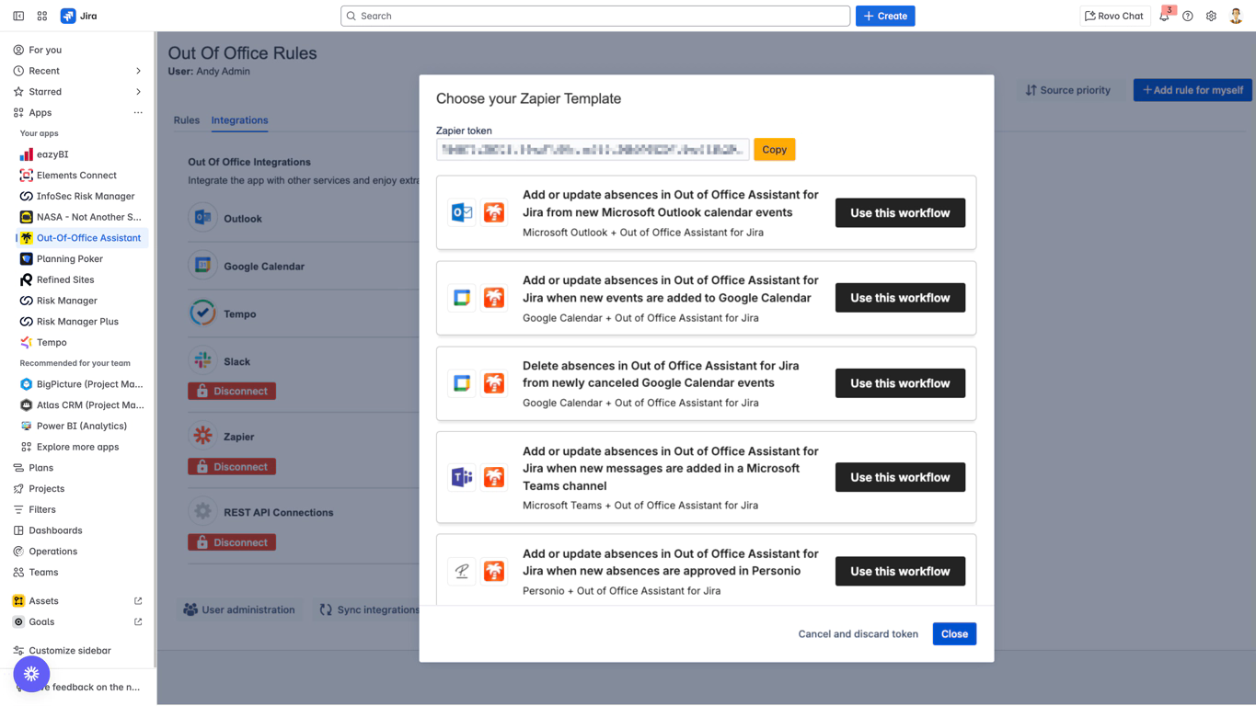Switch to the Rules tab
Screen dimensions: 1256x706
coord(186,120)
